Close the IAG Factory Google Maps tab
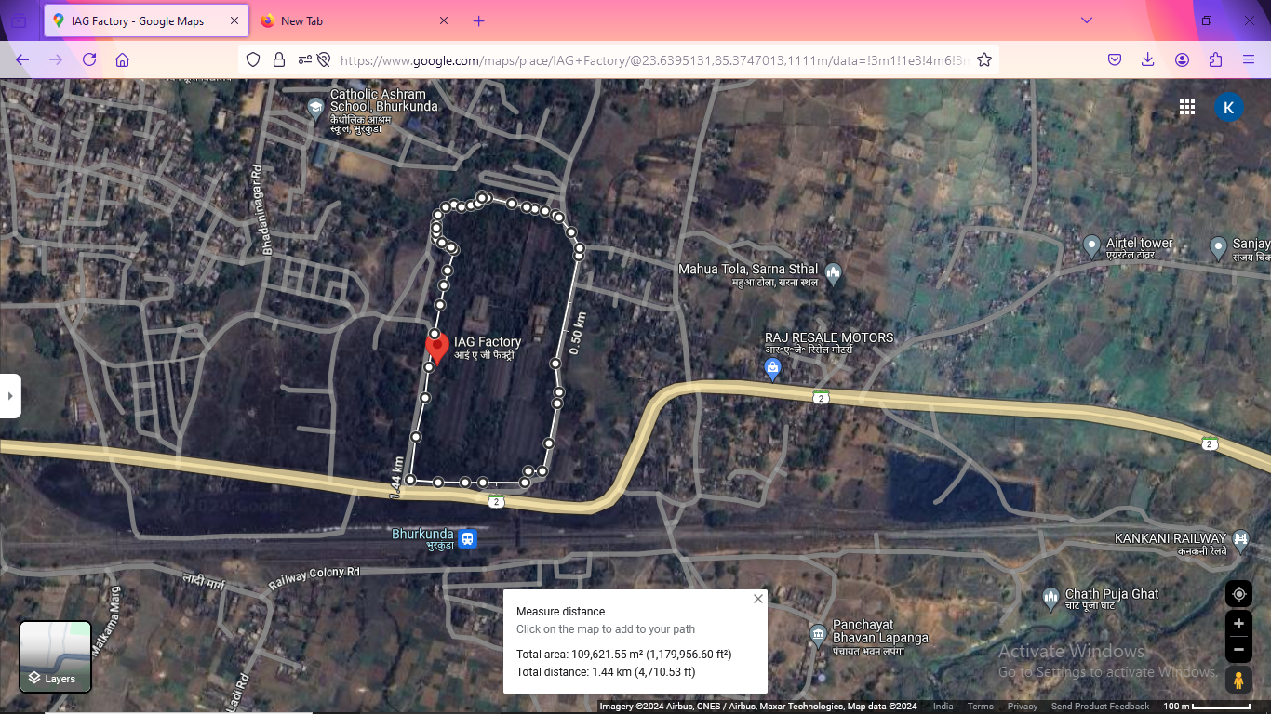The image size is (1271, 714). point(234,20)
